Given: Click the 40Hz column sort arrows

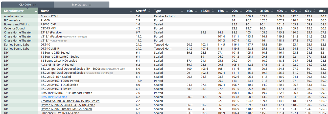Looking at the screenshot, I should [286, 11].
